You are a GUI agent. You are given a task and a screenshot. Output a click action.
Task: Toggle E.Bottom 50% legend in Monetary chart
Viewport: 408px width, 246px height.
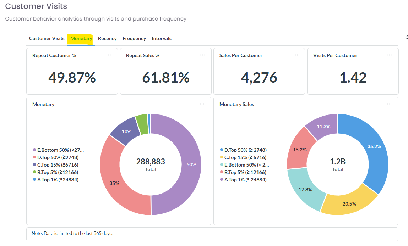[x=58, y=150]
